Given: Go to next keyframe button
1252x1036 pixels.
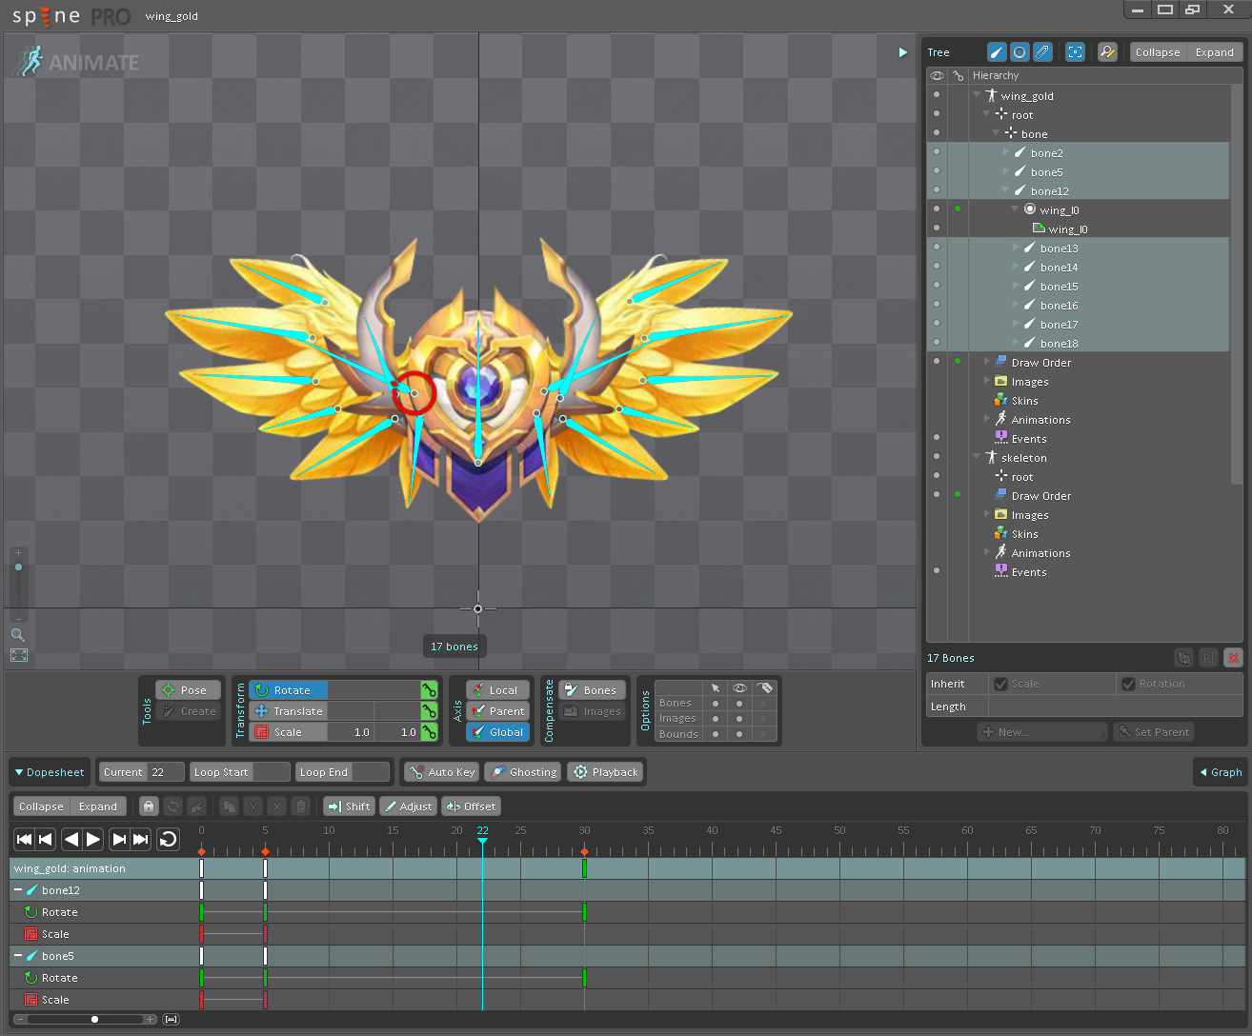Looking at the screenshot, I should tap(119, 839).
